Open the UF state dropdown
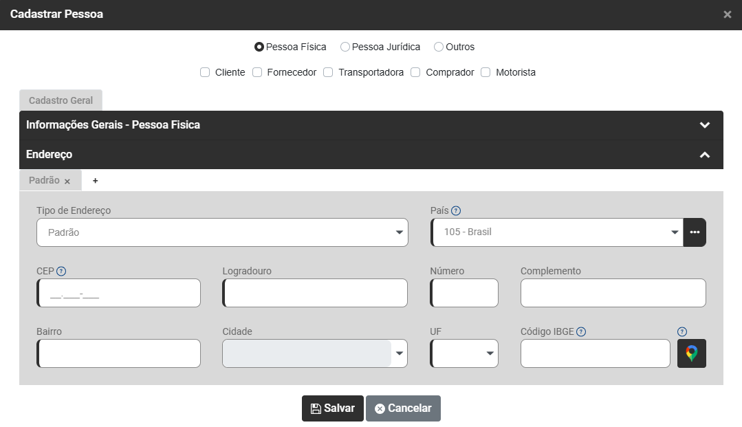Screen dimensions: 742x427 (464, 353)
